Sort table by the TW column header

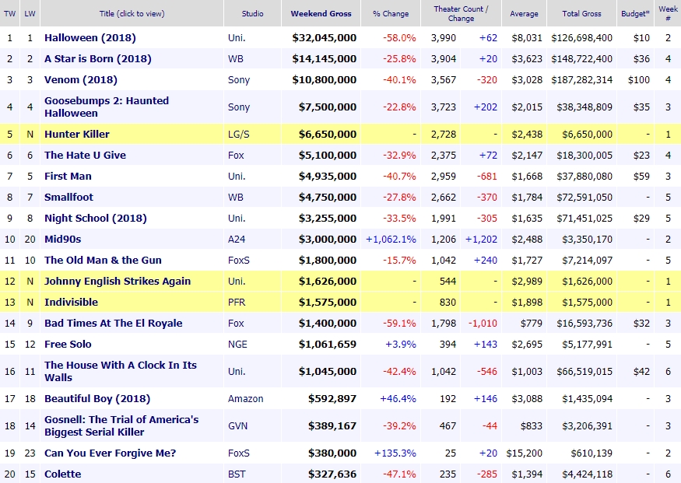coord(9,13)
